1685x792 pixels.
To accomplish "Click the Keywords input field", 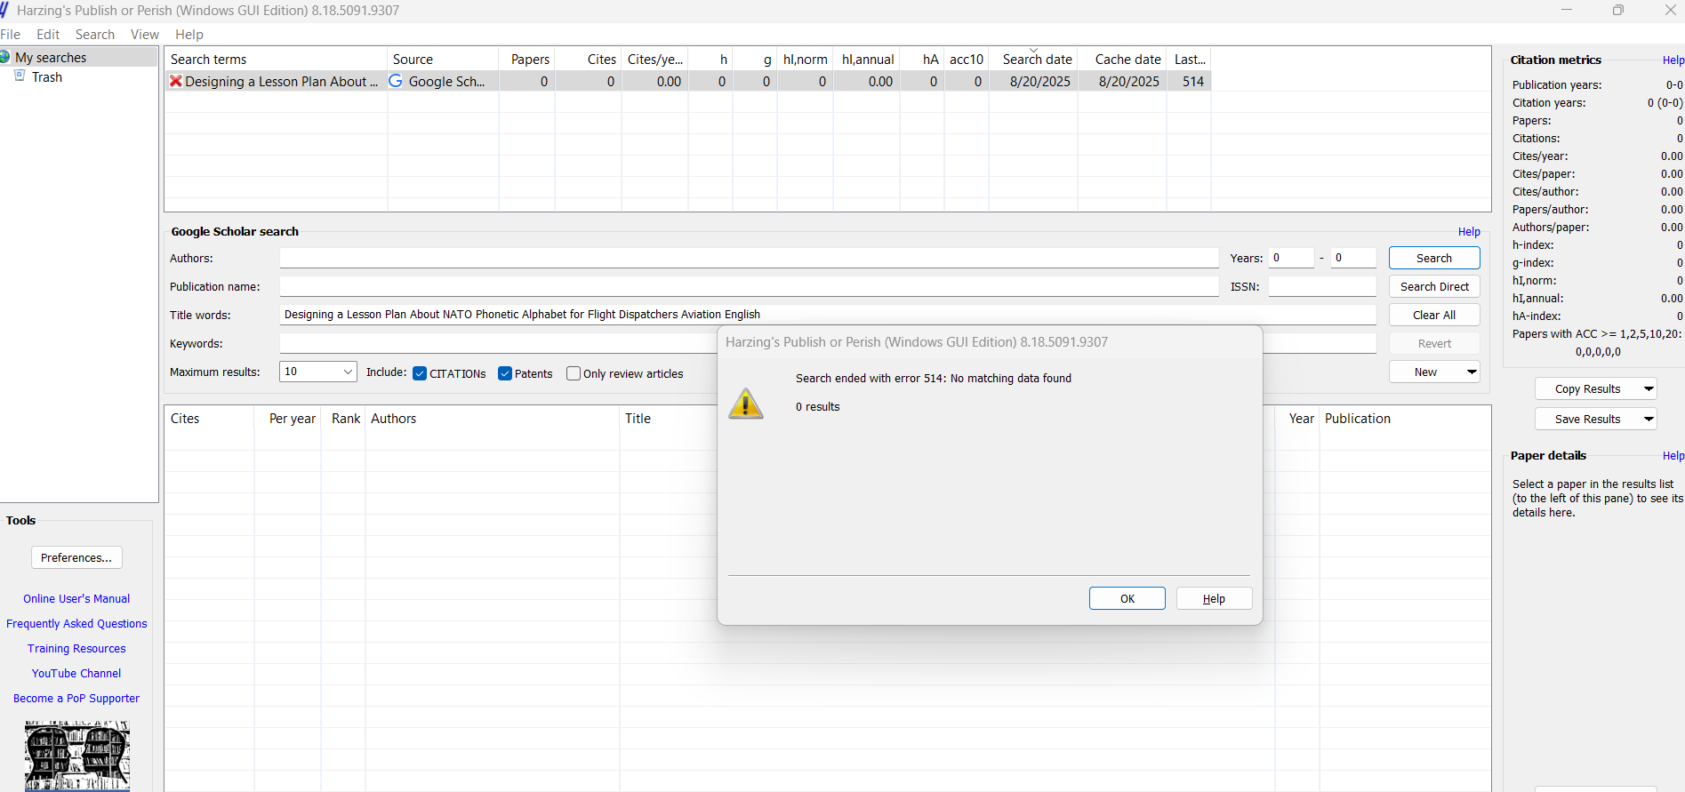I will (x=498, y=343).
